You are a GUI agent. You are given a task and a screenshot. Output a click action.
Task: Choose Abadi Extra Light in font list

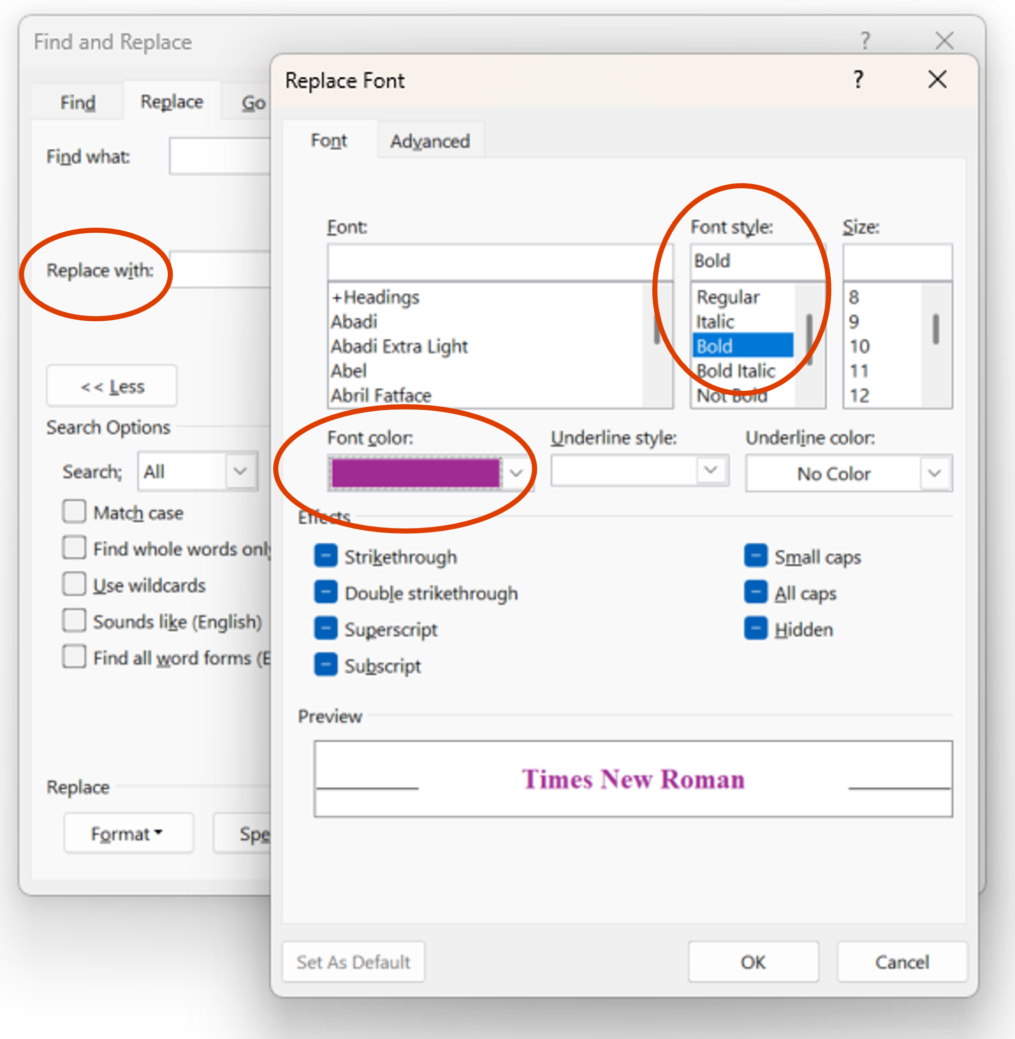[399, 346]
